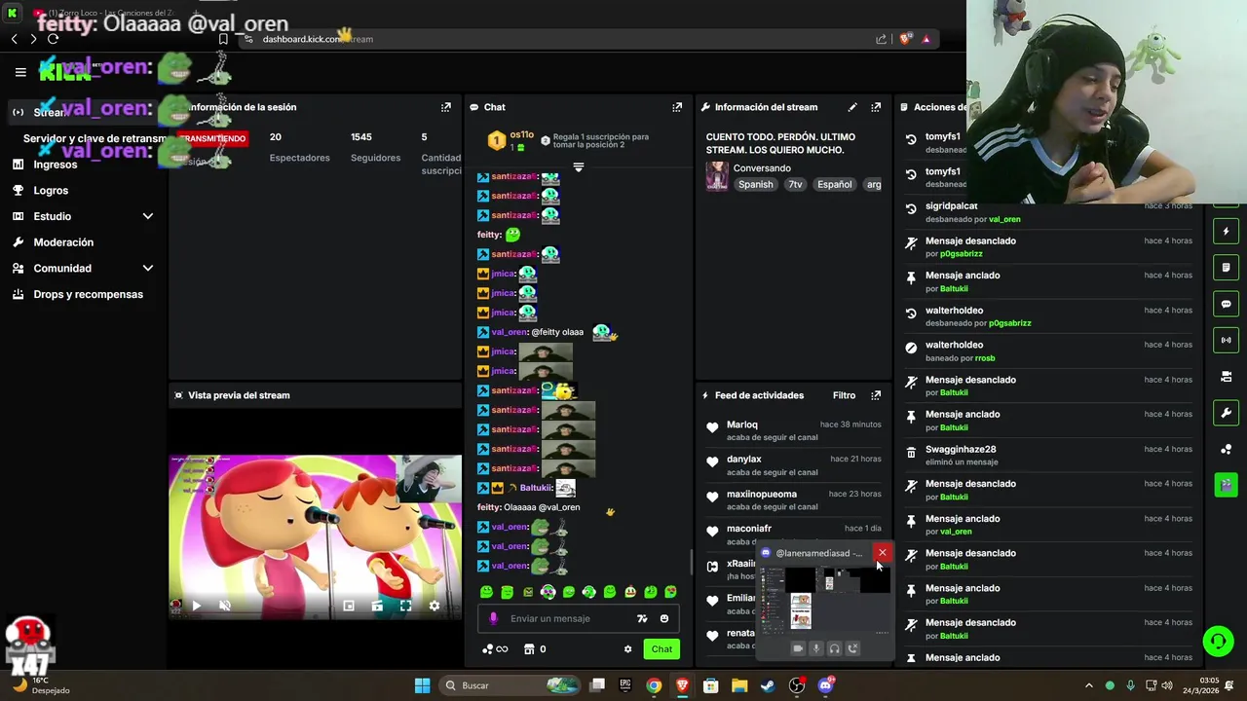Open val_oren link under sigridpalcat unban
The image size is (1247, 701).
point(1004,219)
